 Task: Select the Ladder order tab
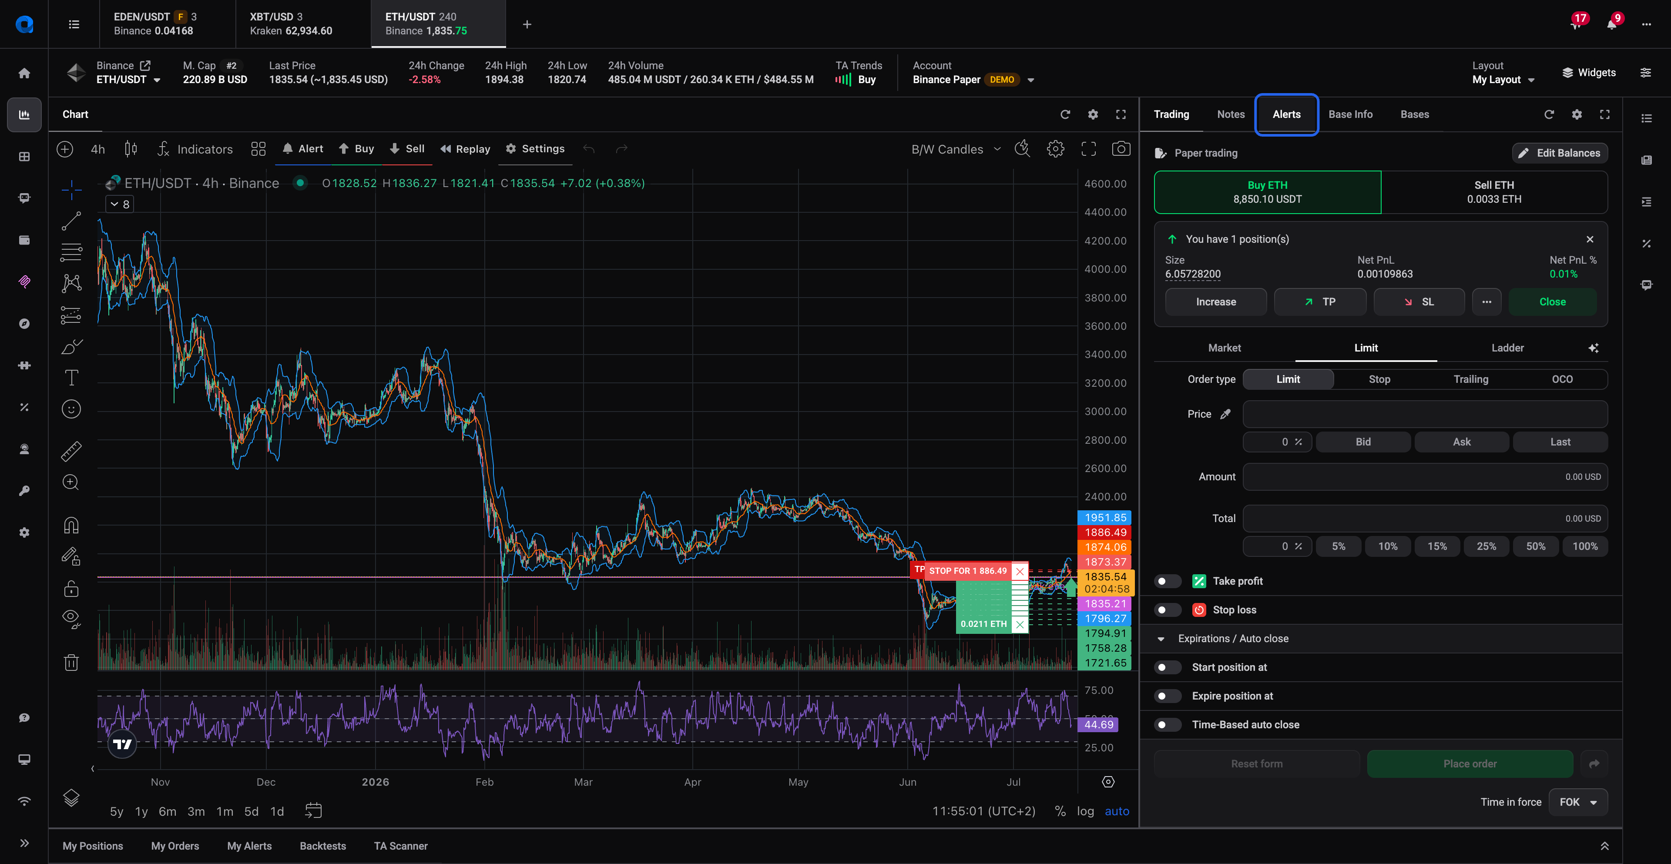[x=1507, y=348]
